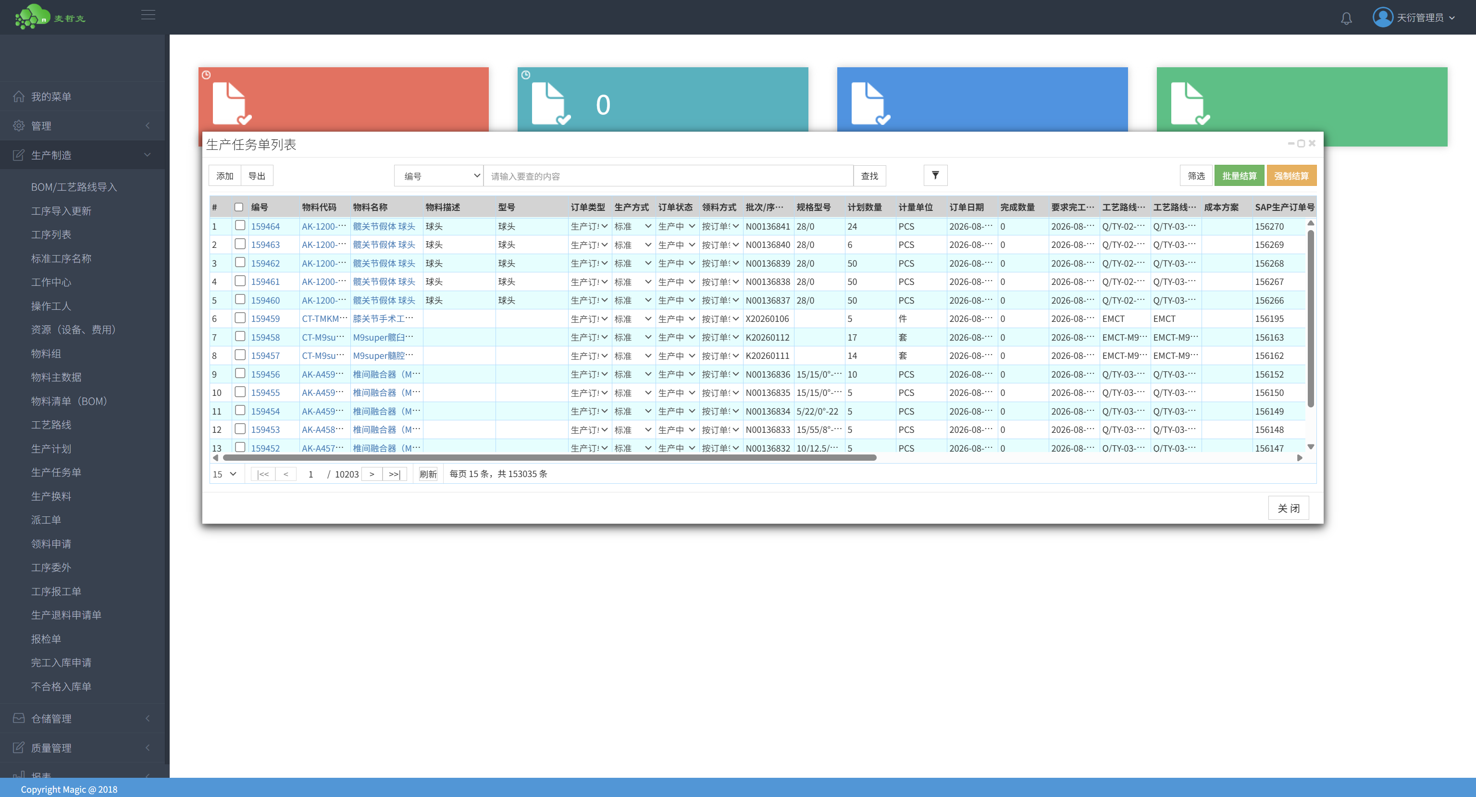This screenshot has width=1476, height=797.
Task: Click the table horizontal scrollbar thumb
Action: pos(549,457)
